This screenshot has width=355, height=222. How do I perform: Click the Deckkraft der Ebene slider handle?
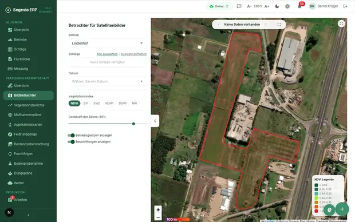click(x=133, y=124)
